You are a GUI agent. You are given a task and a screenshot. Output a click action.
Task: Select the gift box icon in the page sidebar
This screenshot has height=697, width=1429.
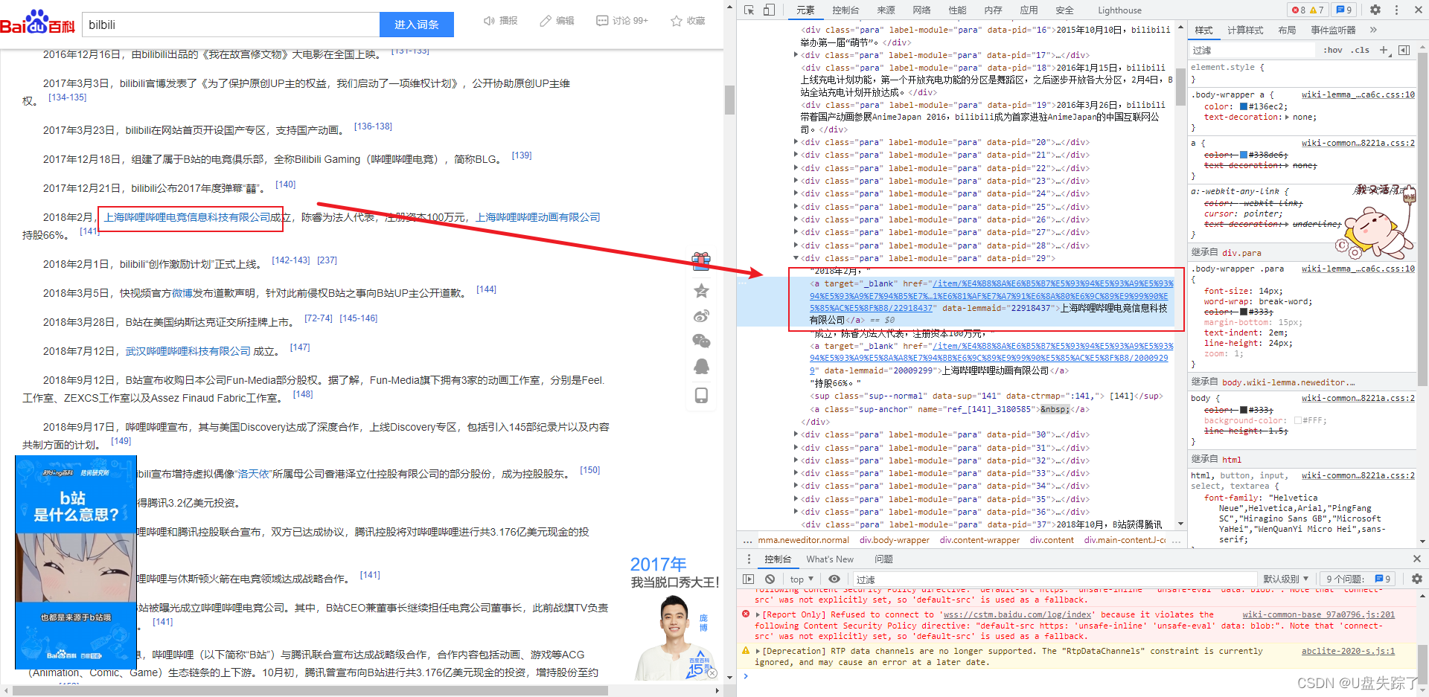pyautogui.click(x=701, y=260)
